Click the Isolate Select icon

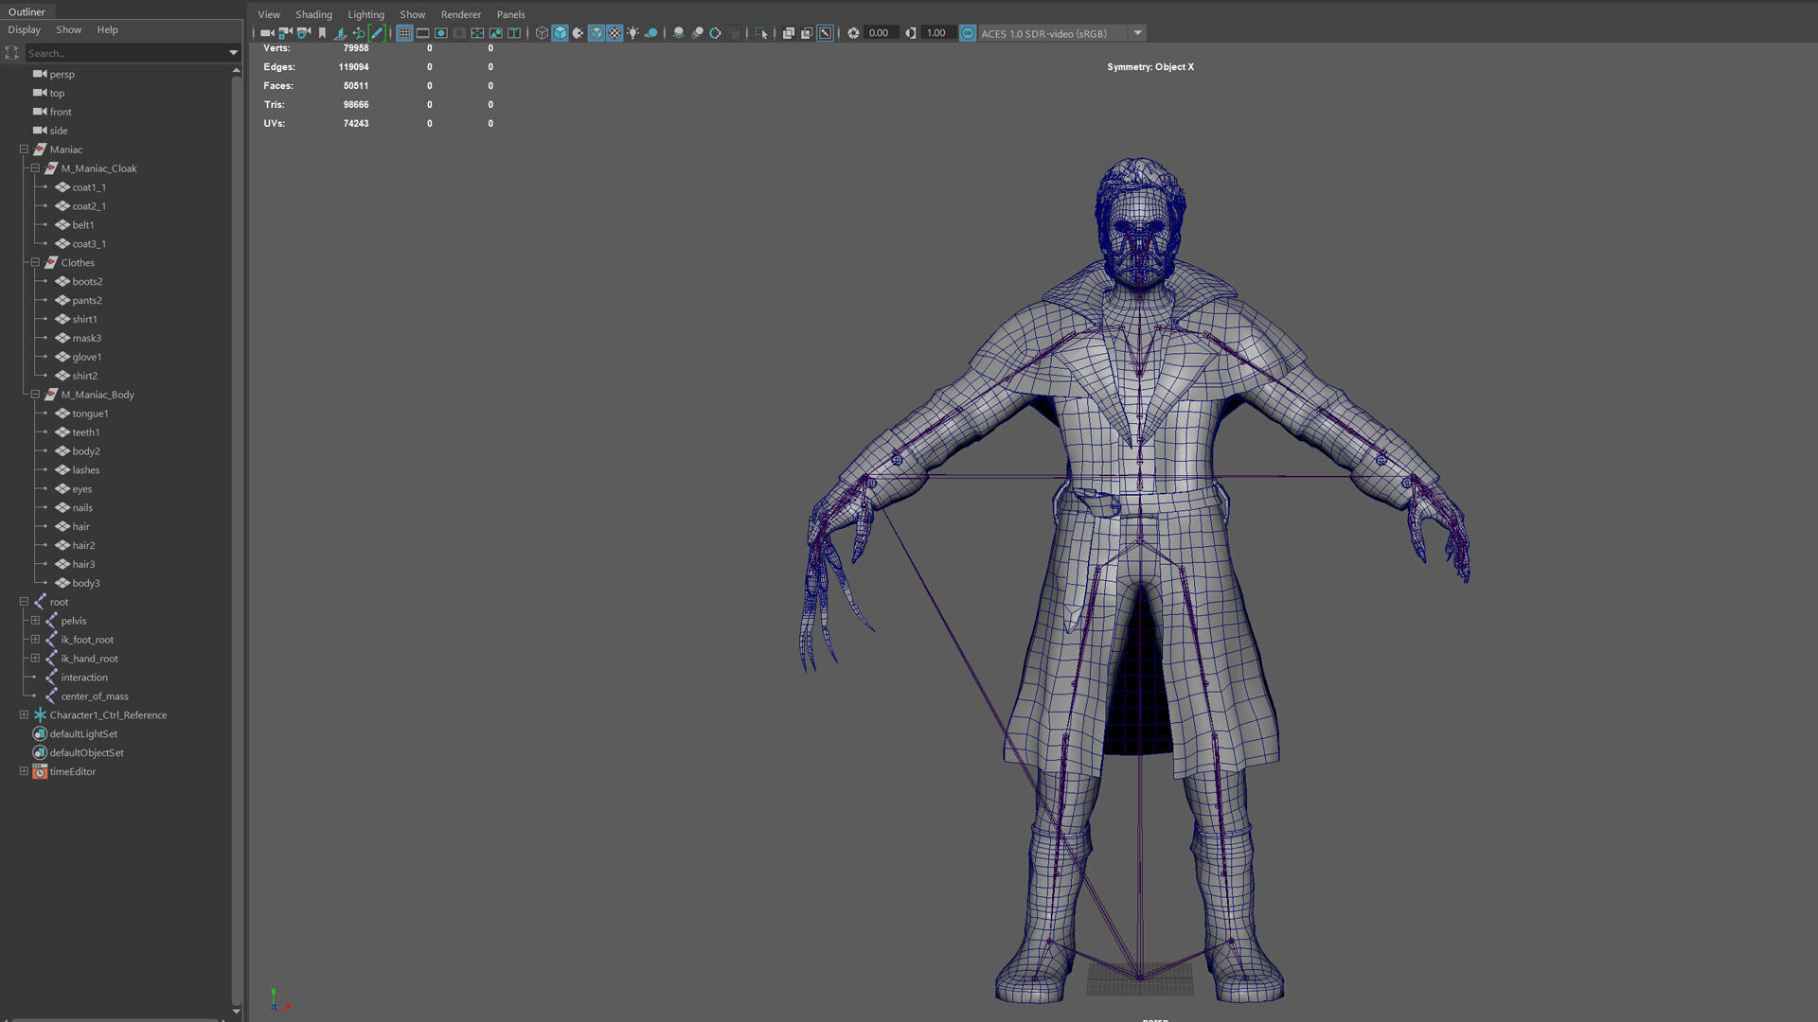pyautogui.click(x=761, y=33)
